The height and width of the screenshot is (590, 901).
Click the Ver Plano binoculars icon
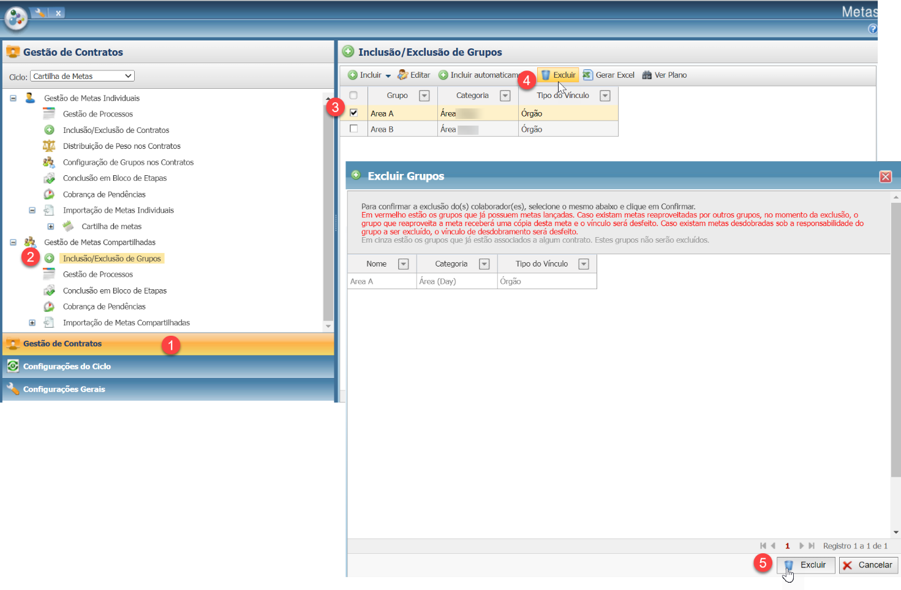(x=647, y=75)
